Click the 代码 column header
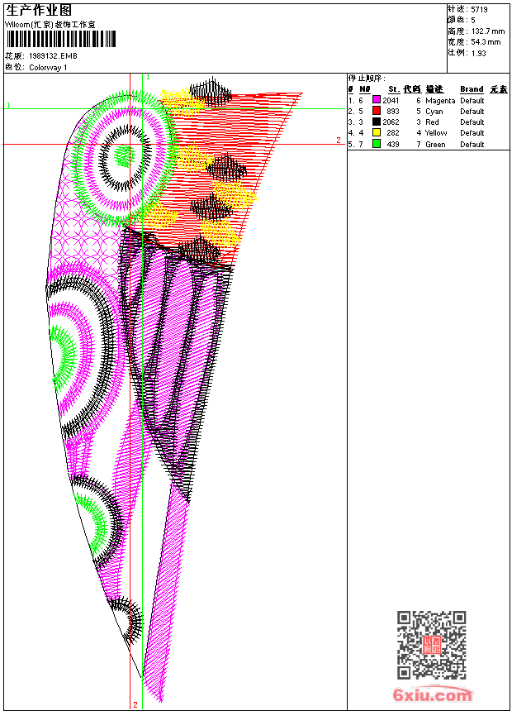 412,89
